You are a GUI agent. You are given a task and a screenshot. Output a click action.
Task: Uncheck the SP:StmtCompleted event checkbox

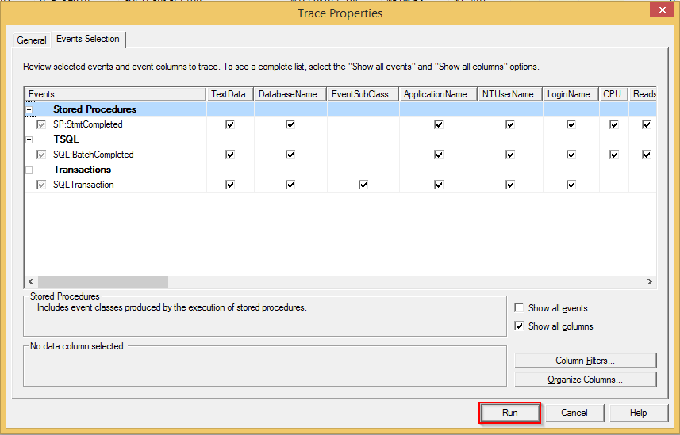41,124
